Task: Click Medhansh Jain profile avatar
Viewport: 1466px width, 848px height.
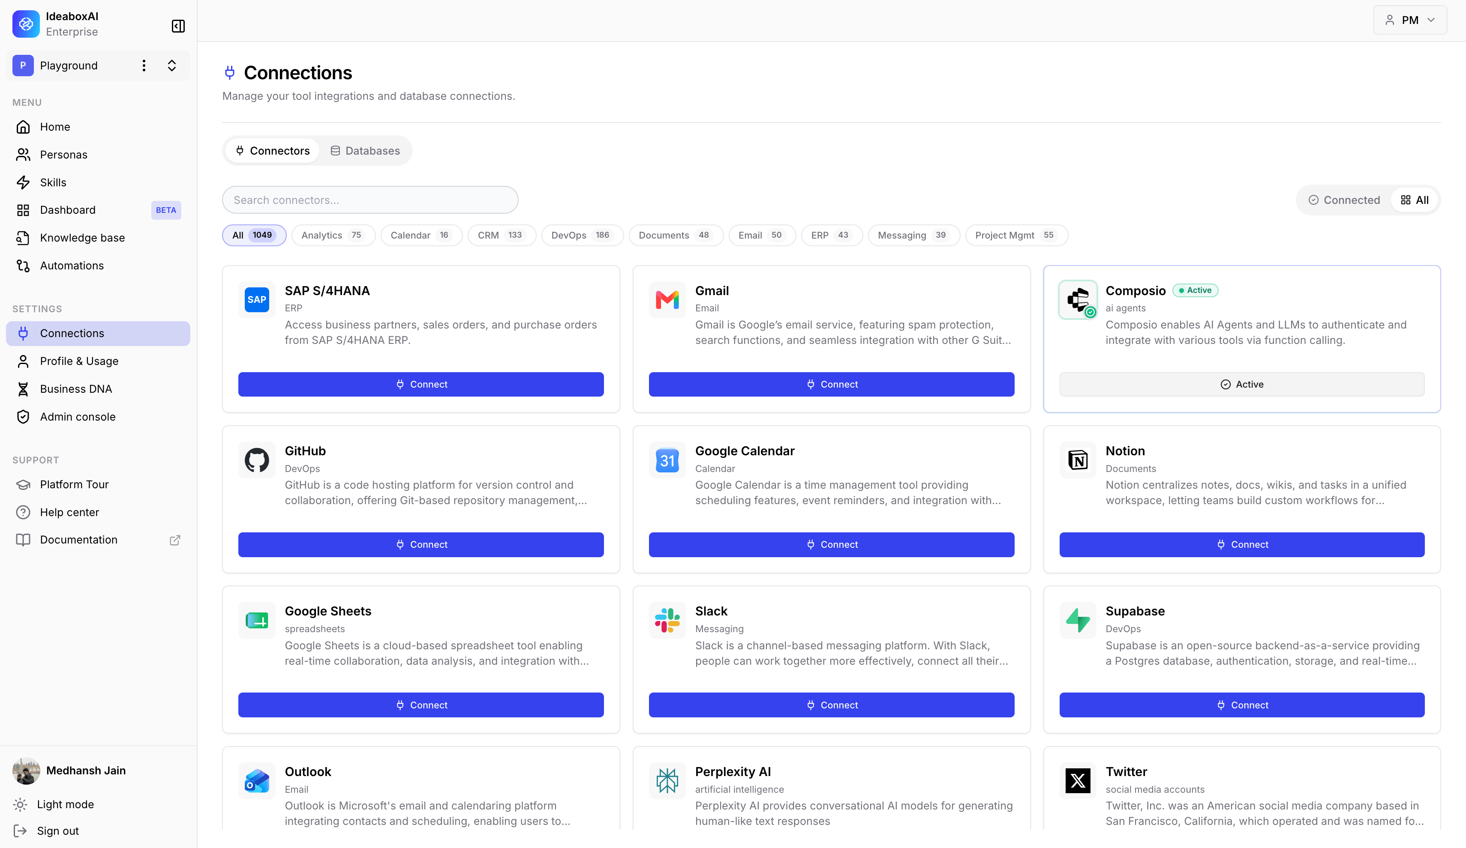Action: click(26, 771)
